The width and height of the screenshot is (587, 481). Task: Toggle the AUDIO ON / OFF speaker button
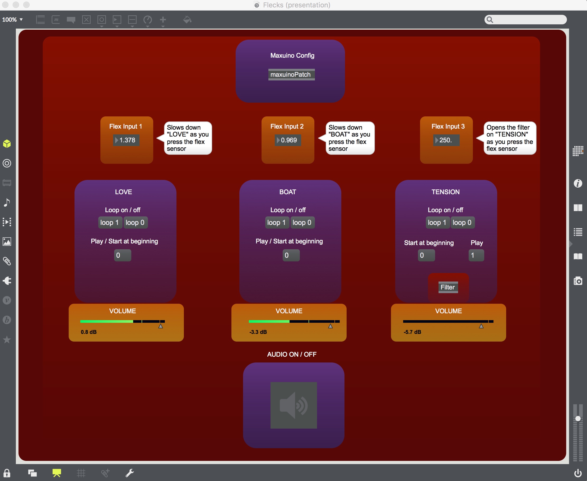pyautogui.click(x=293, y=405)
